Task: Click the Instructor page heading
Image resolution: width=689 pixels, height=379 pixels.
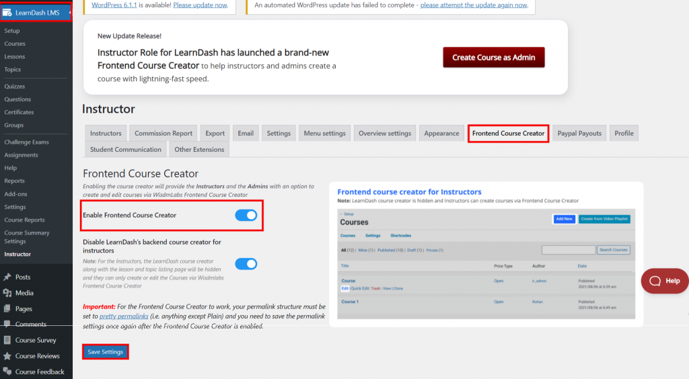Action: coord(108,109)
